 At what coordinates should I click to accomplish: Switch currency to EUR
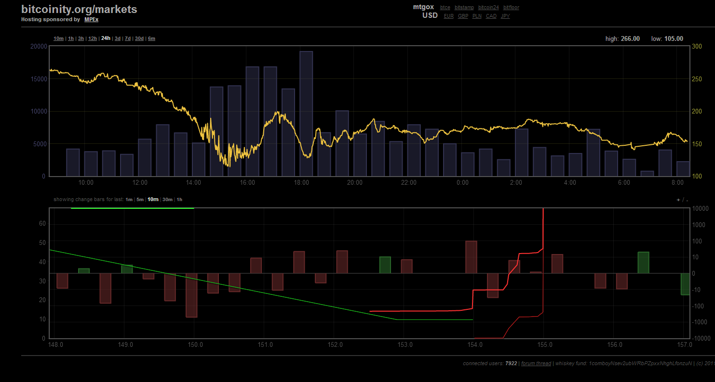[x=448, y=16]
